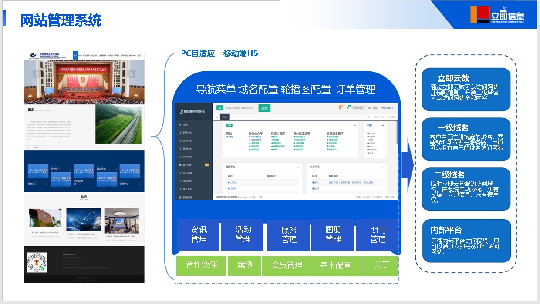The height and width of the screenshot is (304, 540).
Task: Expand the 销售中心 sidebar menu
Action: pyautogui.click(x=193, y=133)
